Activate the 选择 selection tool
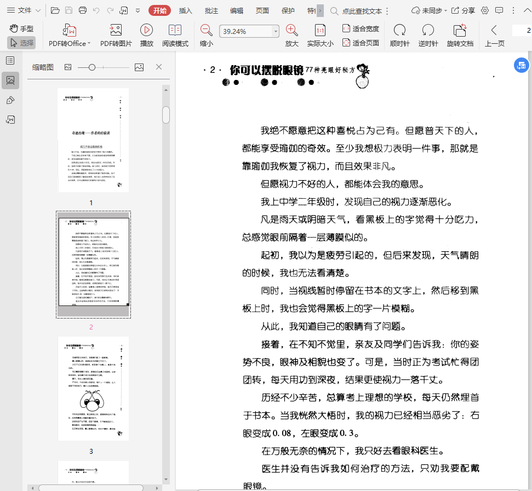 21,43
